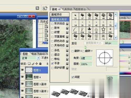
Task: Click the top color slider handle at right
Action: 129,57
